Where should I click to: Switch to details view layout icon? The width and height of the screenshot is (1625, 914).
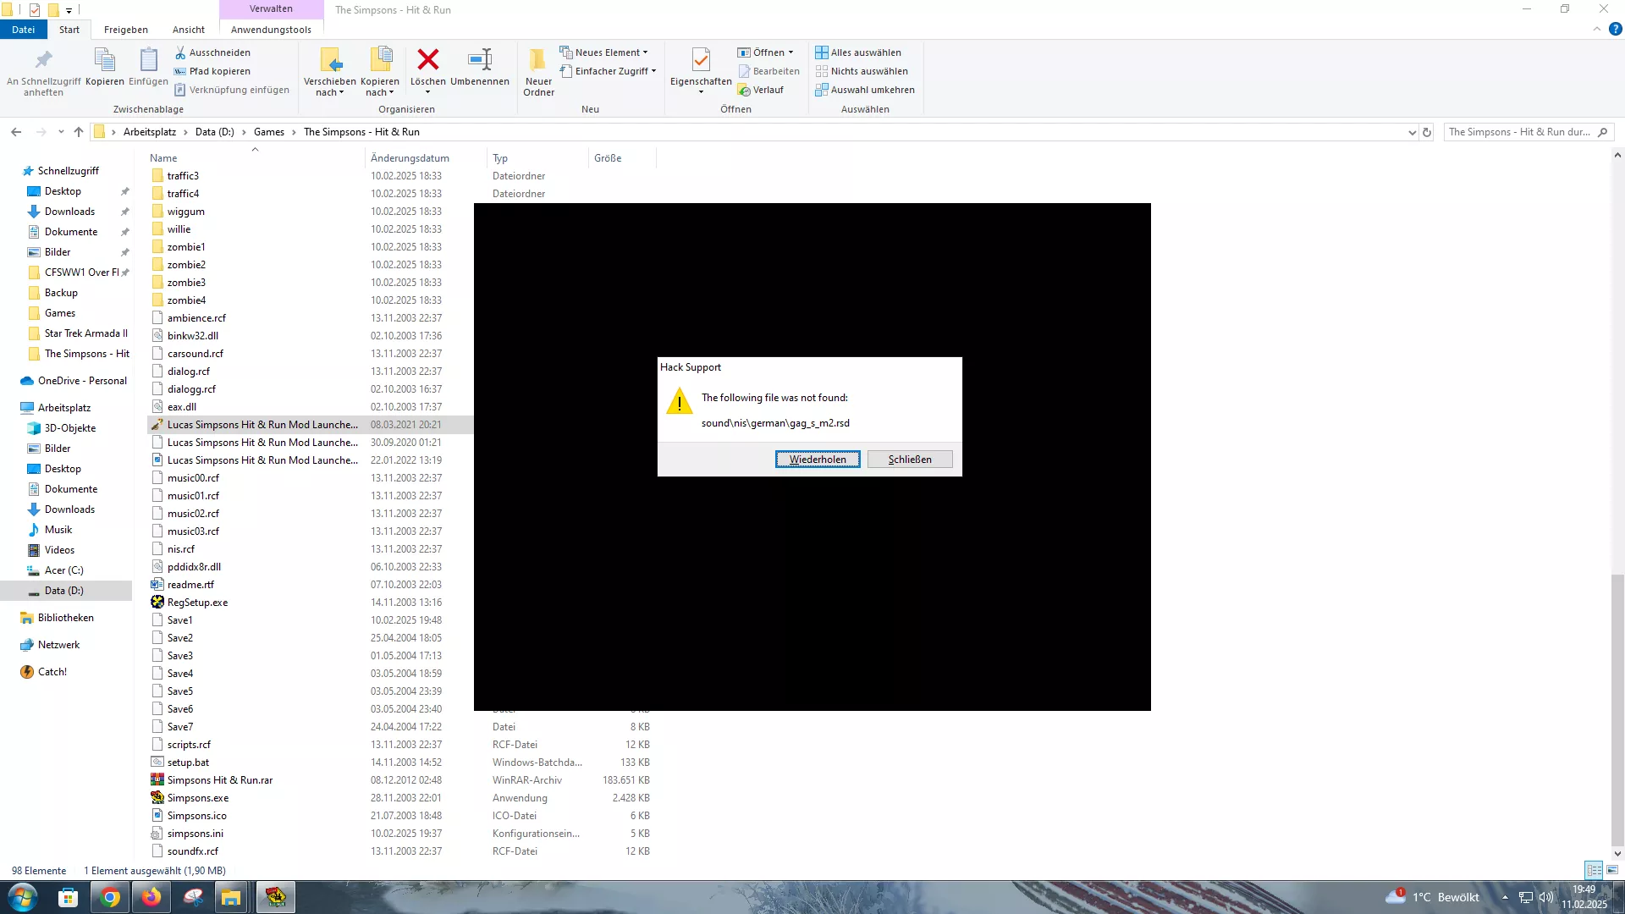pyautogui.click(x=1595, y=870)
